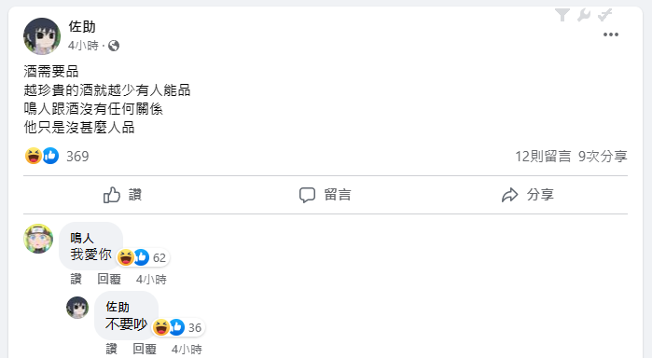This screenshot has width=652, height=358.
Task: Click the 4小時 post timestamp
Action: [83, 46]
